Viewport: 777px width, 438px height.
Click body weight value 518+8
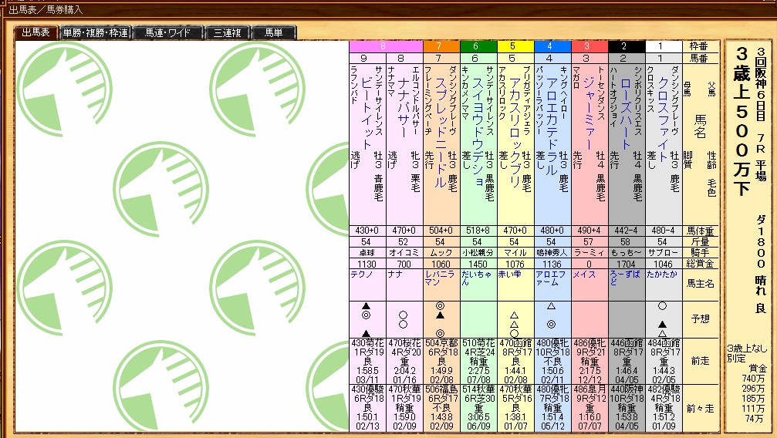point(478,231)
